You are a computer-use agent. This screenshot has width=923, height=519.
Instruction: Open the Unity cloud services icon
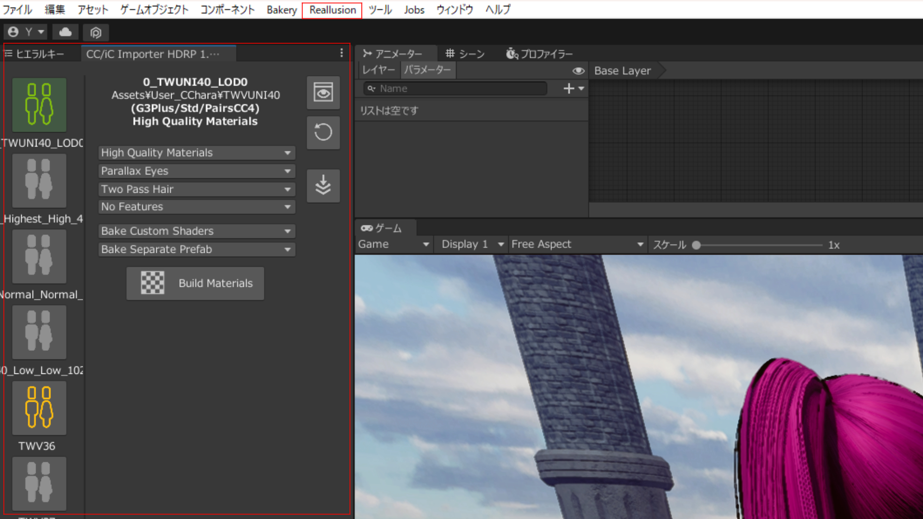(65, 32)
